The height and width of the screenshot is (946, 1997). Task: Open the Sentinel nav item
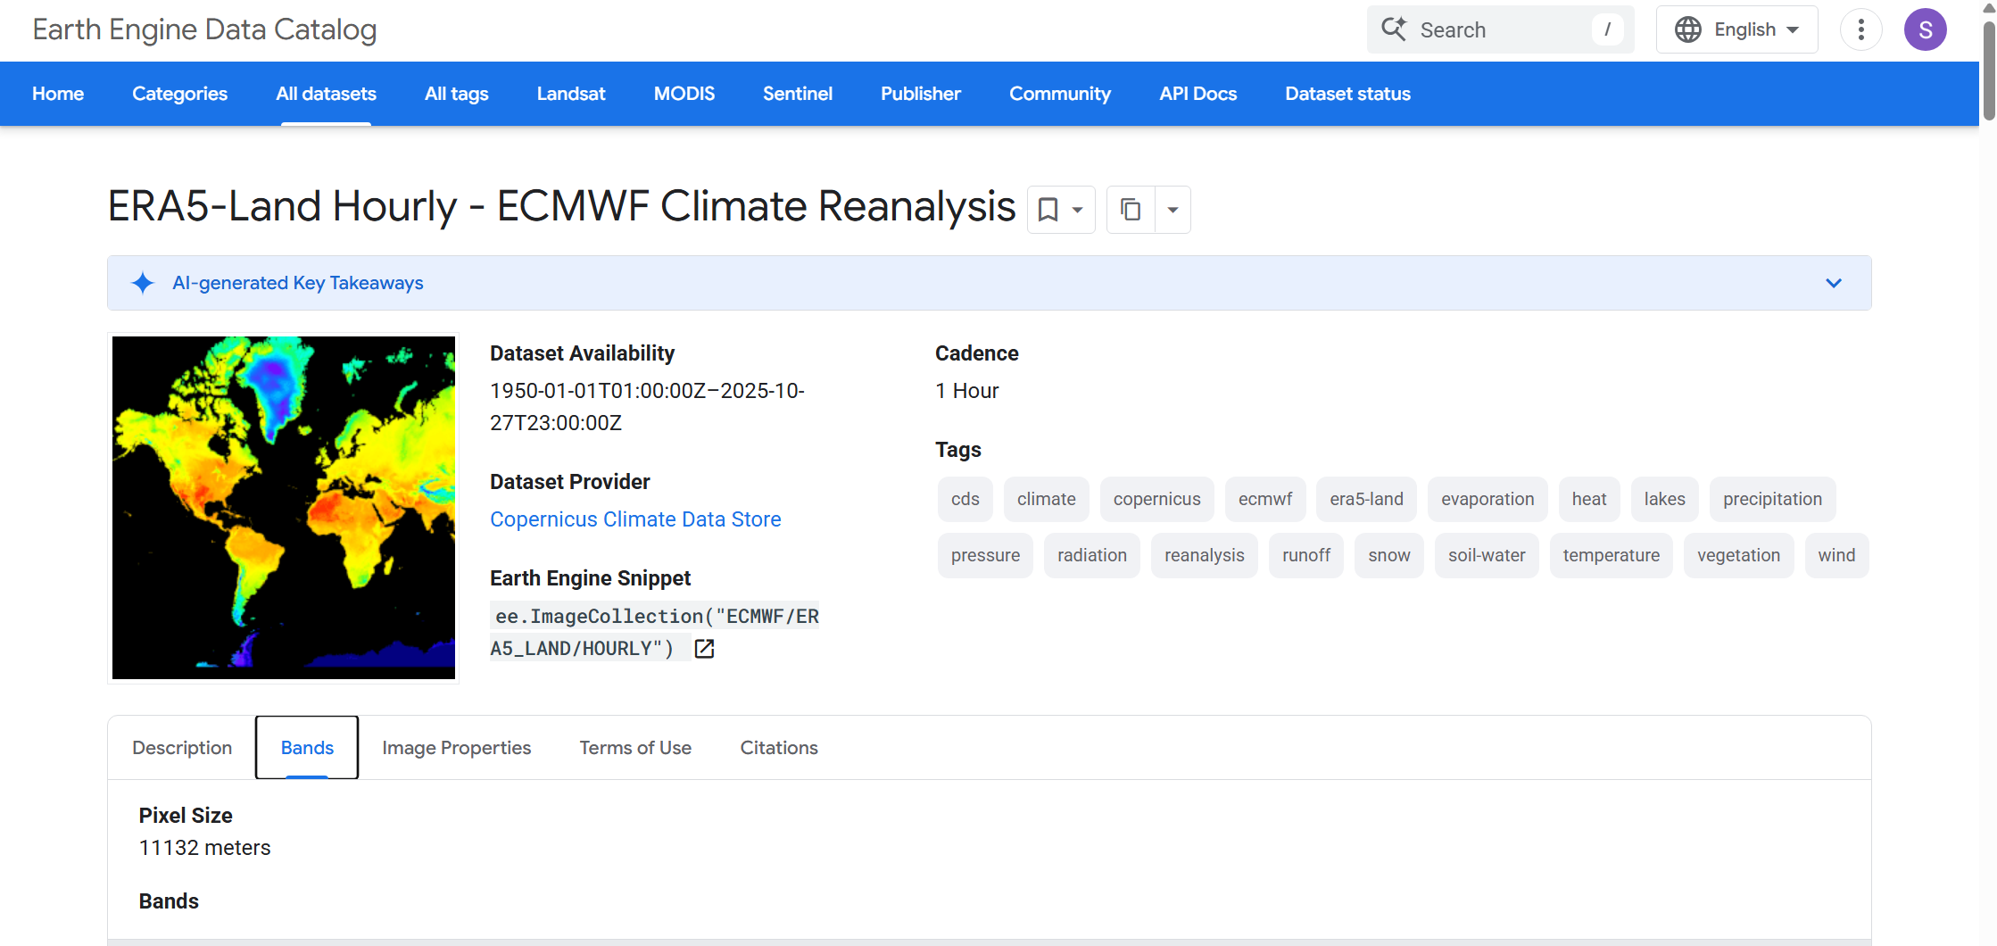pos(798,94)
